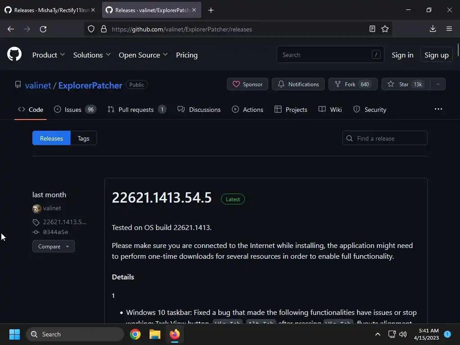The height and width of the screenshot is (345, 460).
Task: Focus the GitHub search field
Action: 330,54
